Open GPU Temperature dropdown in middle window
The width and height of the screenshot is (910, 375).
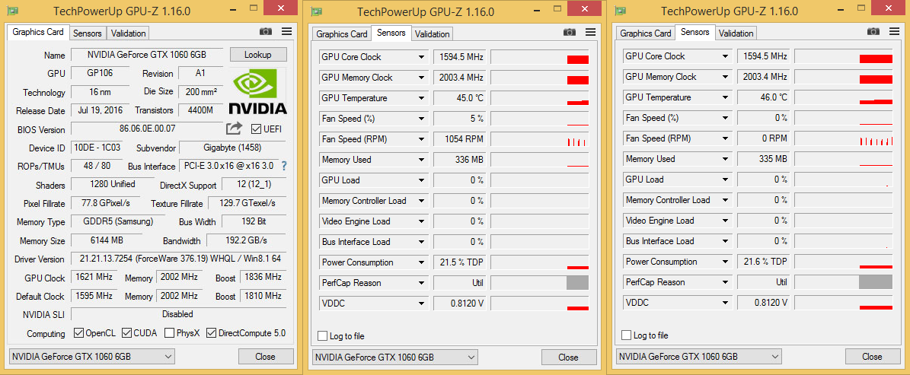[x=421, y=98]
